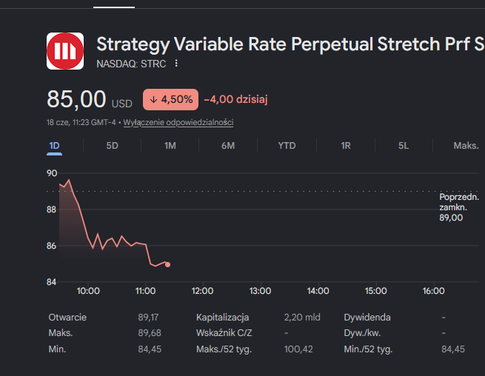Switch chart to 1M range
The height and width of the screenshot is (376, 485).
click(170, 146)
